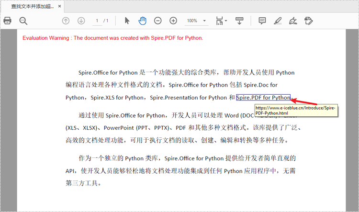The image size is (359, 212).
Task: Select the Highlight text pen tool
Action: pos(278,21)
